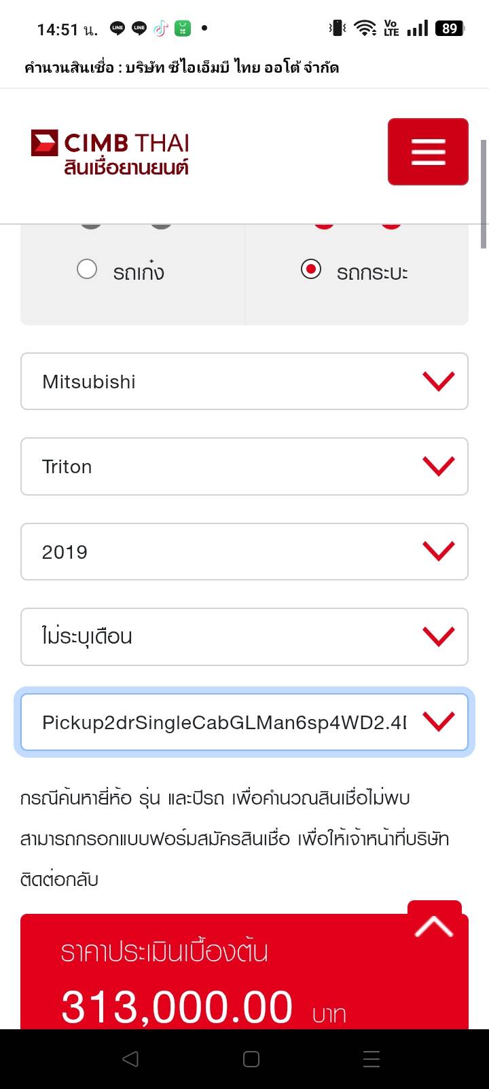Open the red hamburger menu
The image size is (489, 1089).
coord(428,151)
